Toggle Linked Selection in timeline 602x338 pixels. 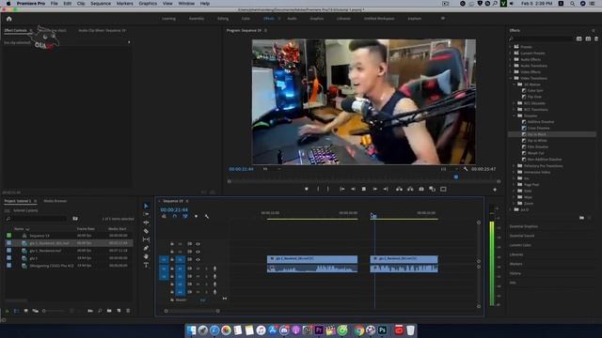coord(185,217)
